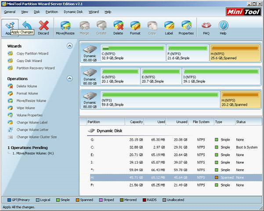Screen dimensions: 264x211
Task: Select the I: partition row
Action: tap(176, 162)
